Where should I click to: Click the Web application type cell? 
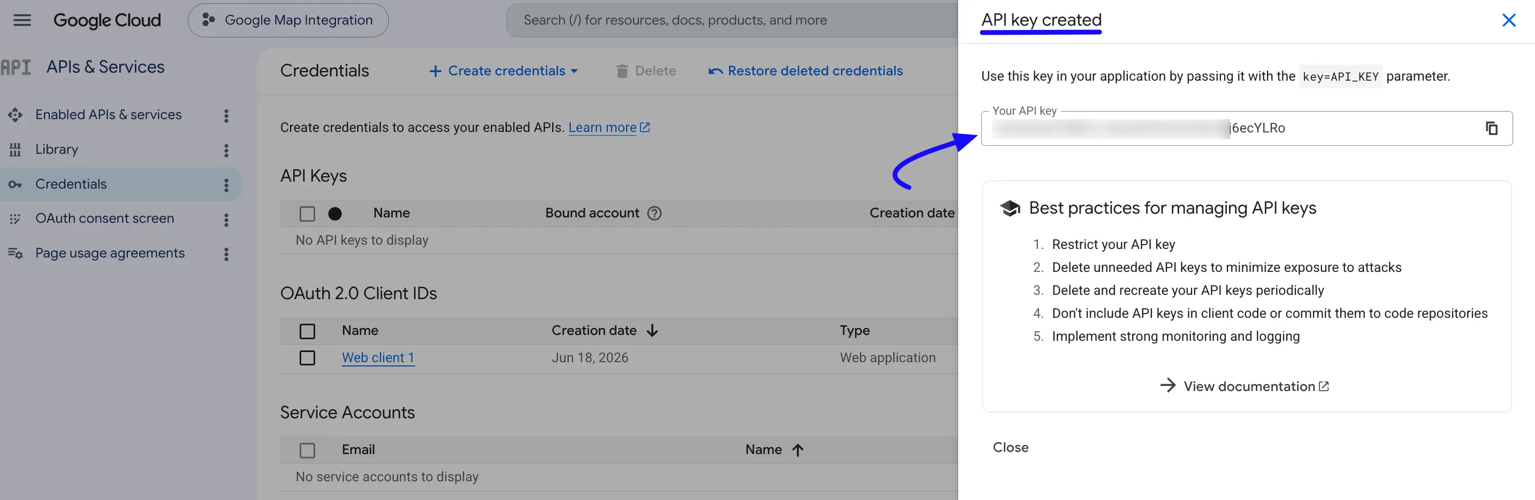tap(888, 358)
